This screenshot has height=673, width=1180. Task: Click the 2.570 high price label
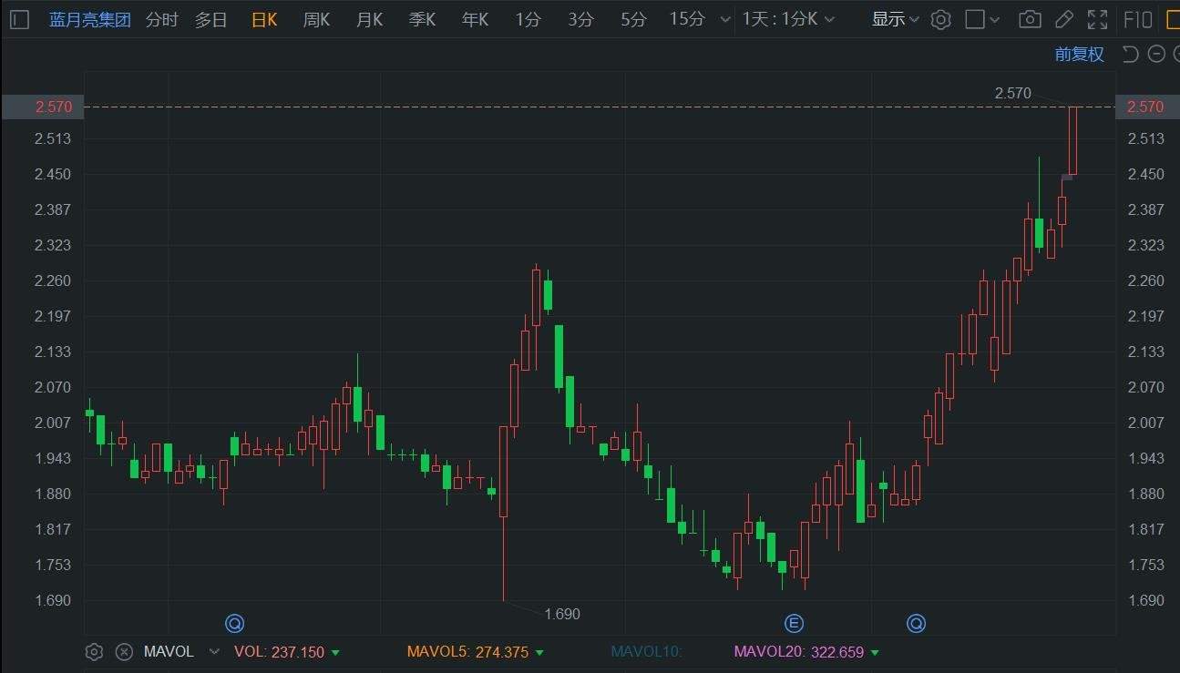[x=1012, y=93]
